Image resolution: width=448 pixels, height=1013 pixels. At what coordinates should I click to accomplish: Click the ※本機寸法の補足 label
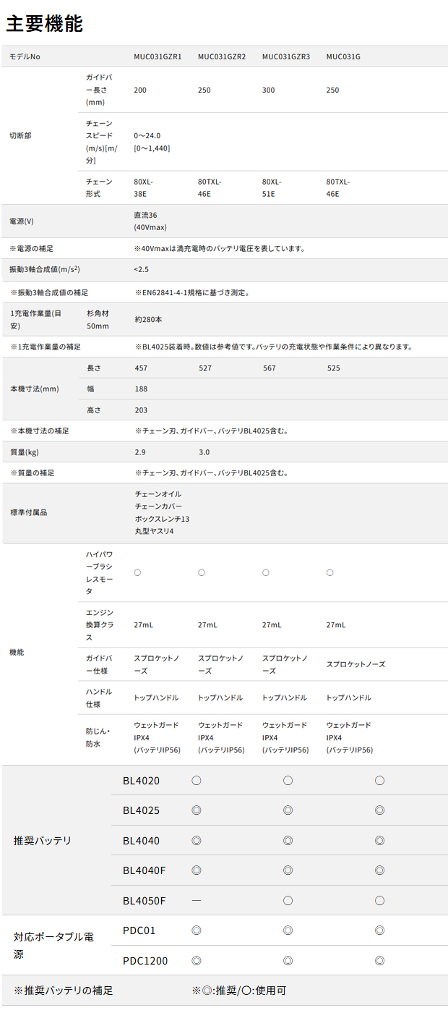coord(40,431)
